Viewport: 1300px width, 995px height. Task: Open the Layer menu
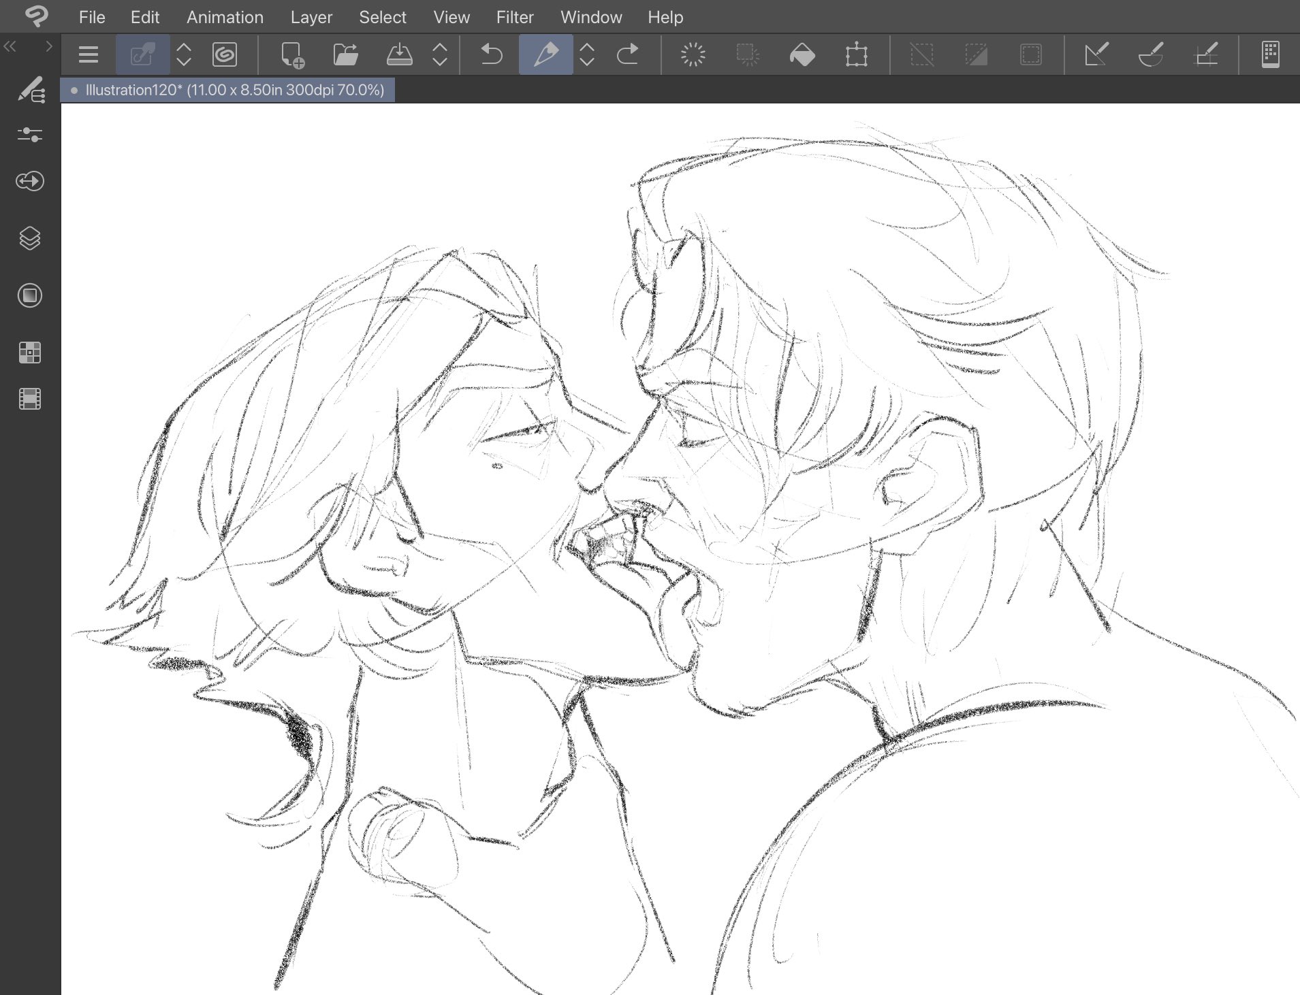coord(311,17)
